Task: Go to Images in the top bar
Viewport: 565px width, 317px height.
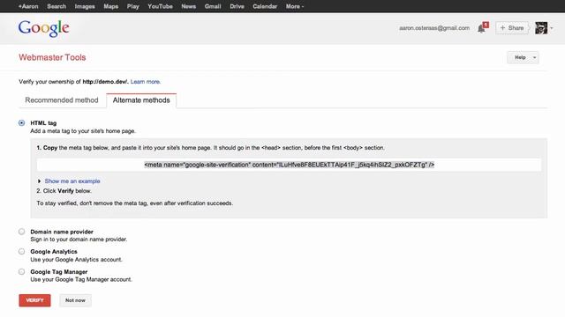Action: (85, 6)
